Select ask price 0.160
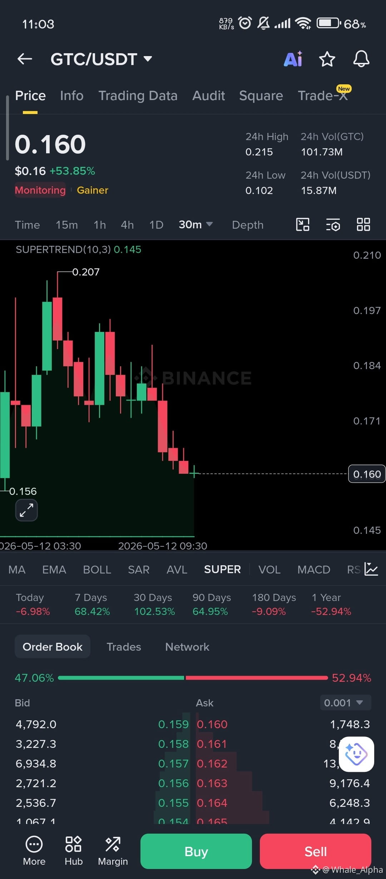 tap(212, 724)
